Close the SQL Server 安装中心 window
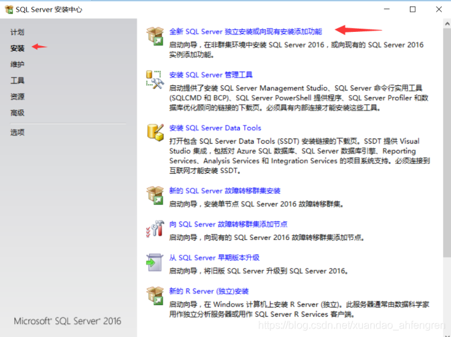The height and width of the screenshot is (337, 451). [439, 10]
